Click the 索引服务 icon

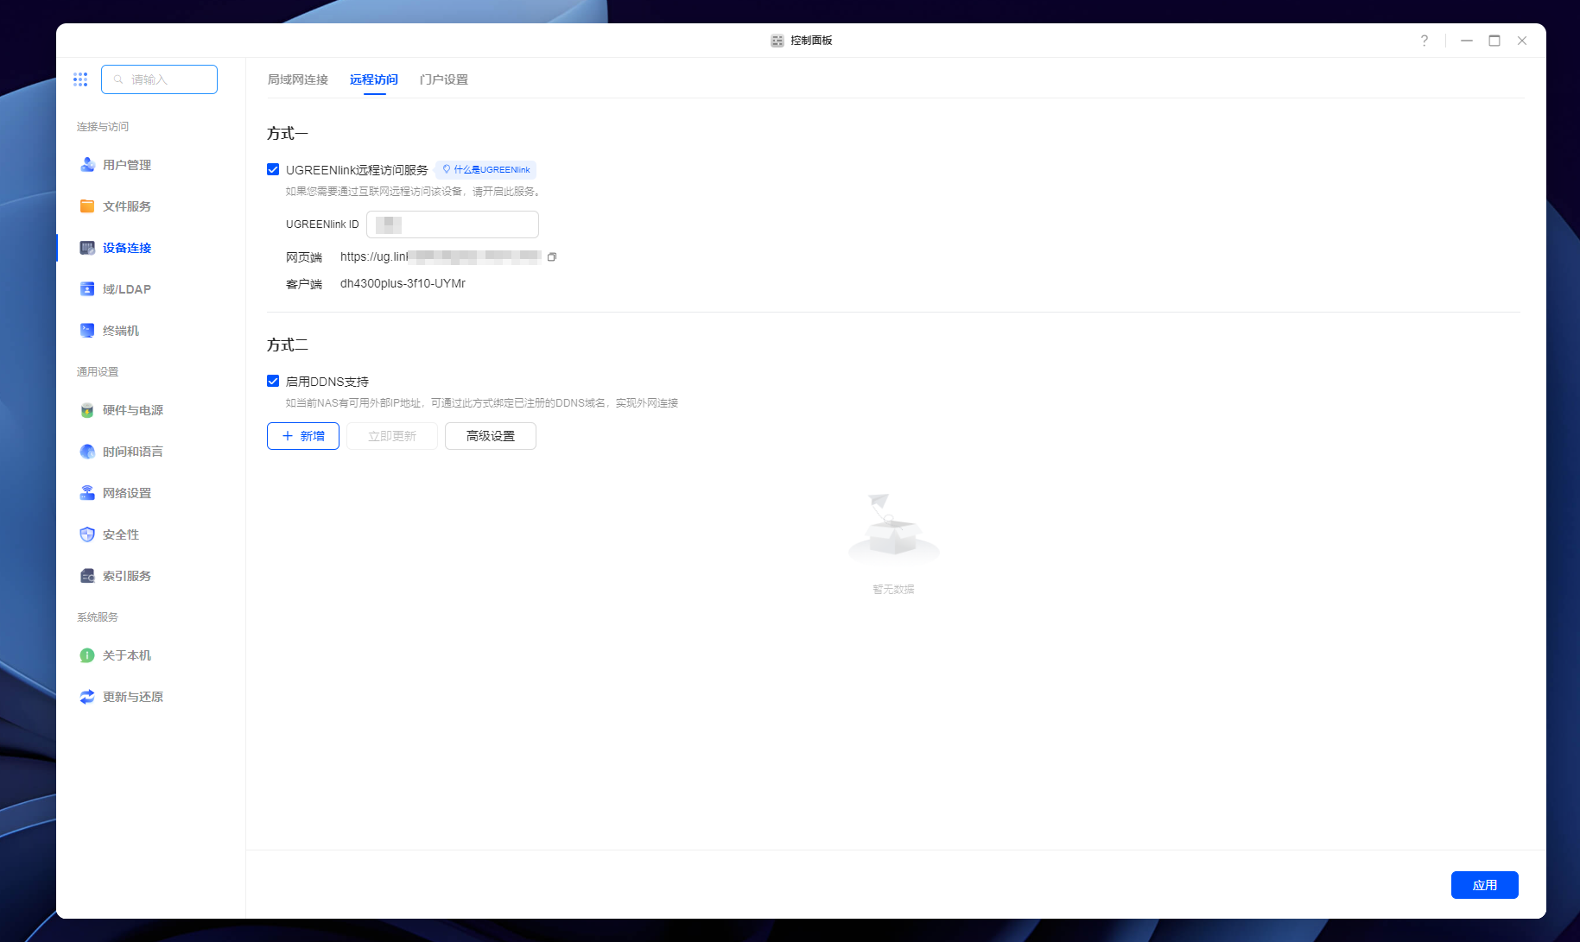click(x=87, y=576)
